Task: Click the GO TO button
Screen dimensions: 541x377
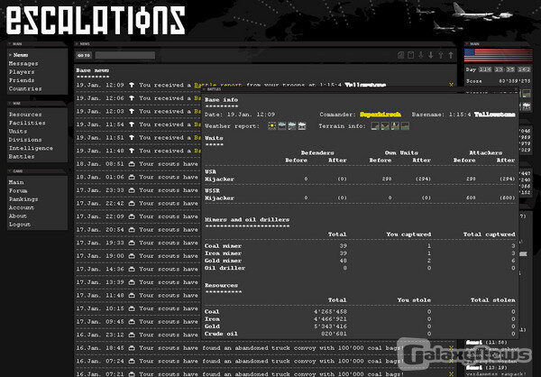Action: [x=84, y=55]
